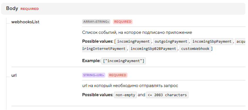
Task: Click the webhooksList Russian description text
Action: point(137,33)
